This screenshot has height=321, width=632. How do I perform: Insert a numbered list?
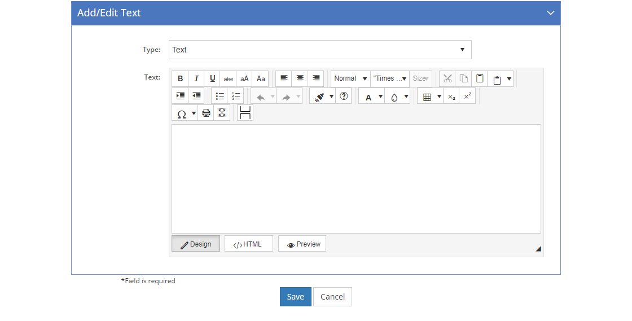pyautogui.click(x=236, y=96)
